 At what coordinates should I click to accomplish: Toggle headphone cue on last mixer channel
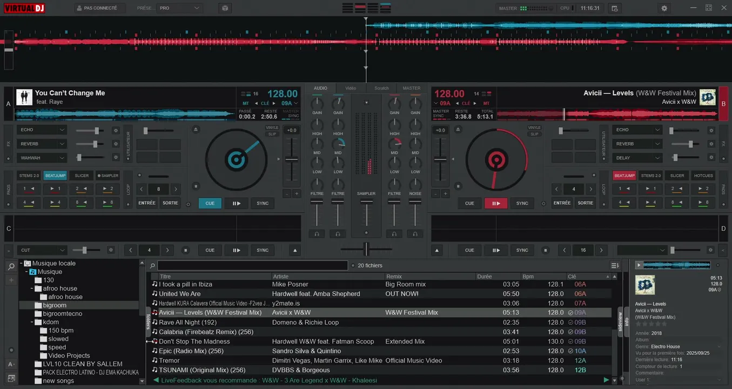click(415, 234)
